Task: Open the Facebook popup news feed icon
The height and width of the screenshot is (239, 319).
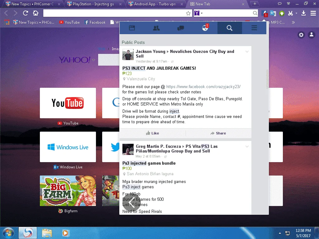Action: (x=132, y=28)
